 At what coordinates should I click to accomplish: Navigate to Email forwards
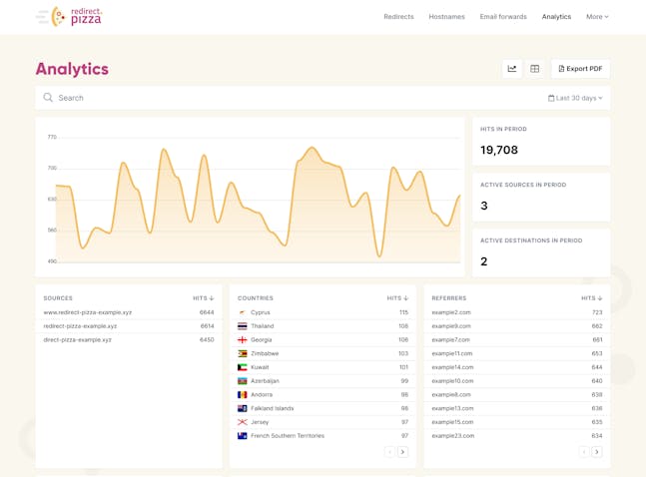503,17
